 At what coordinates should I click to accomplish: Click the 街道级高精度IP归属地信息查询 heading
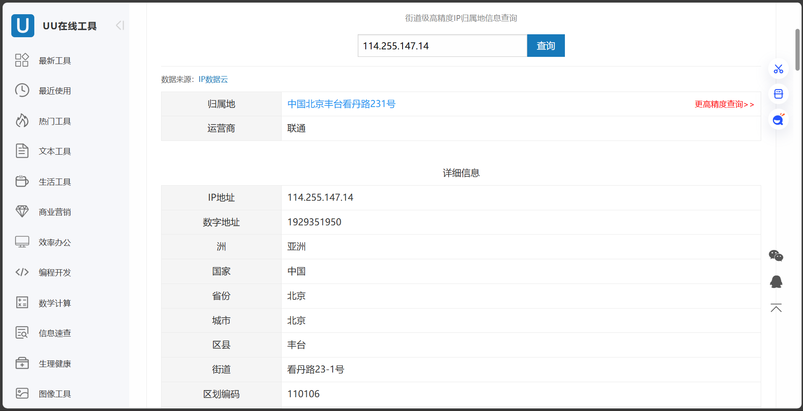click(461, 18)
